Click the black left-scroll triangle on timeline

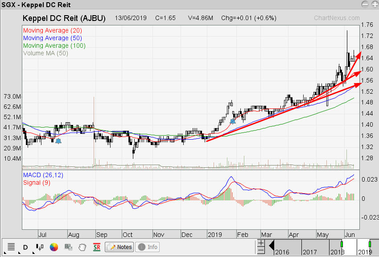(271, 246)
